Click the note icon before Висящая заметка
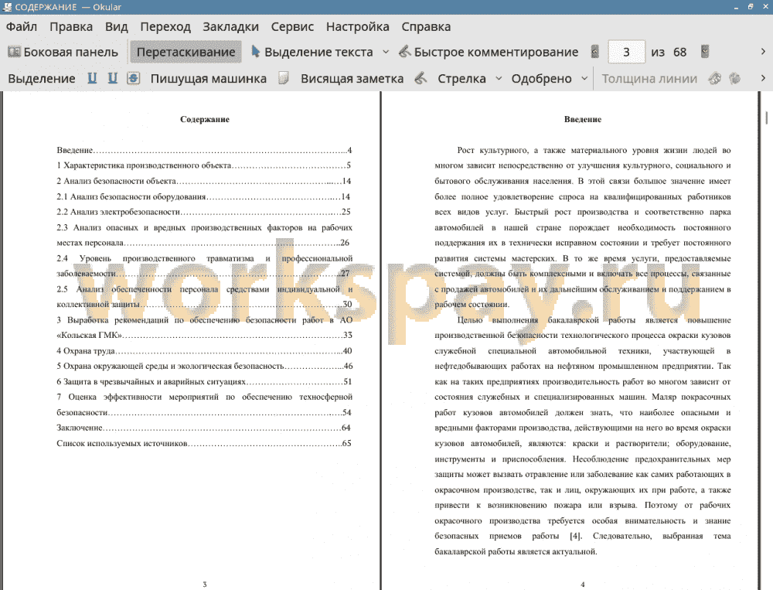773x590 pixels. [x=284, y=78]
